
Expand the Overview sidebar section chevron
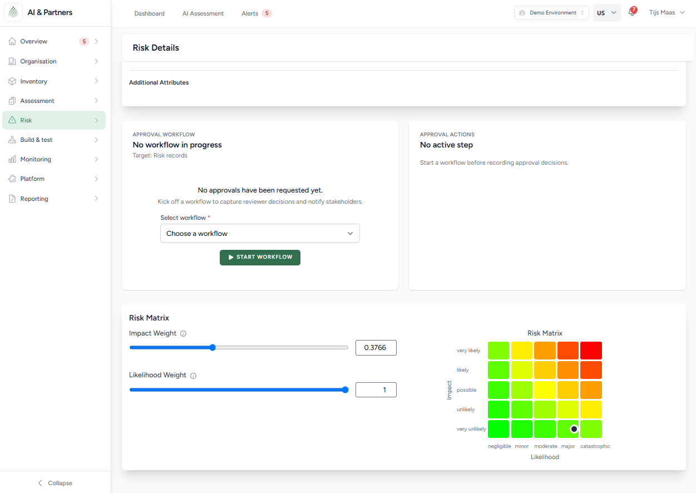(96, 41)
